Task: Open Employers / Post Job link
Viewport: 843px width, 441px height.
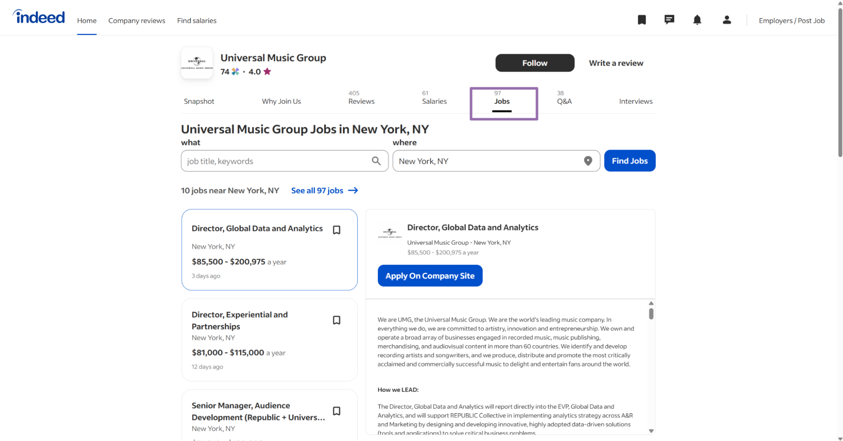Action: click(x=792, y=21)
